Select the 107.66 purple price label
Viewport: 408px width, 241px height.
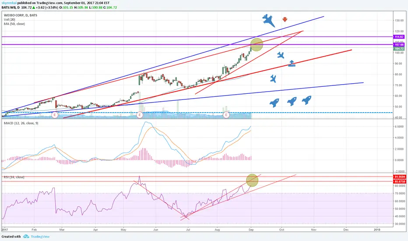[x=399, y=45]
